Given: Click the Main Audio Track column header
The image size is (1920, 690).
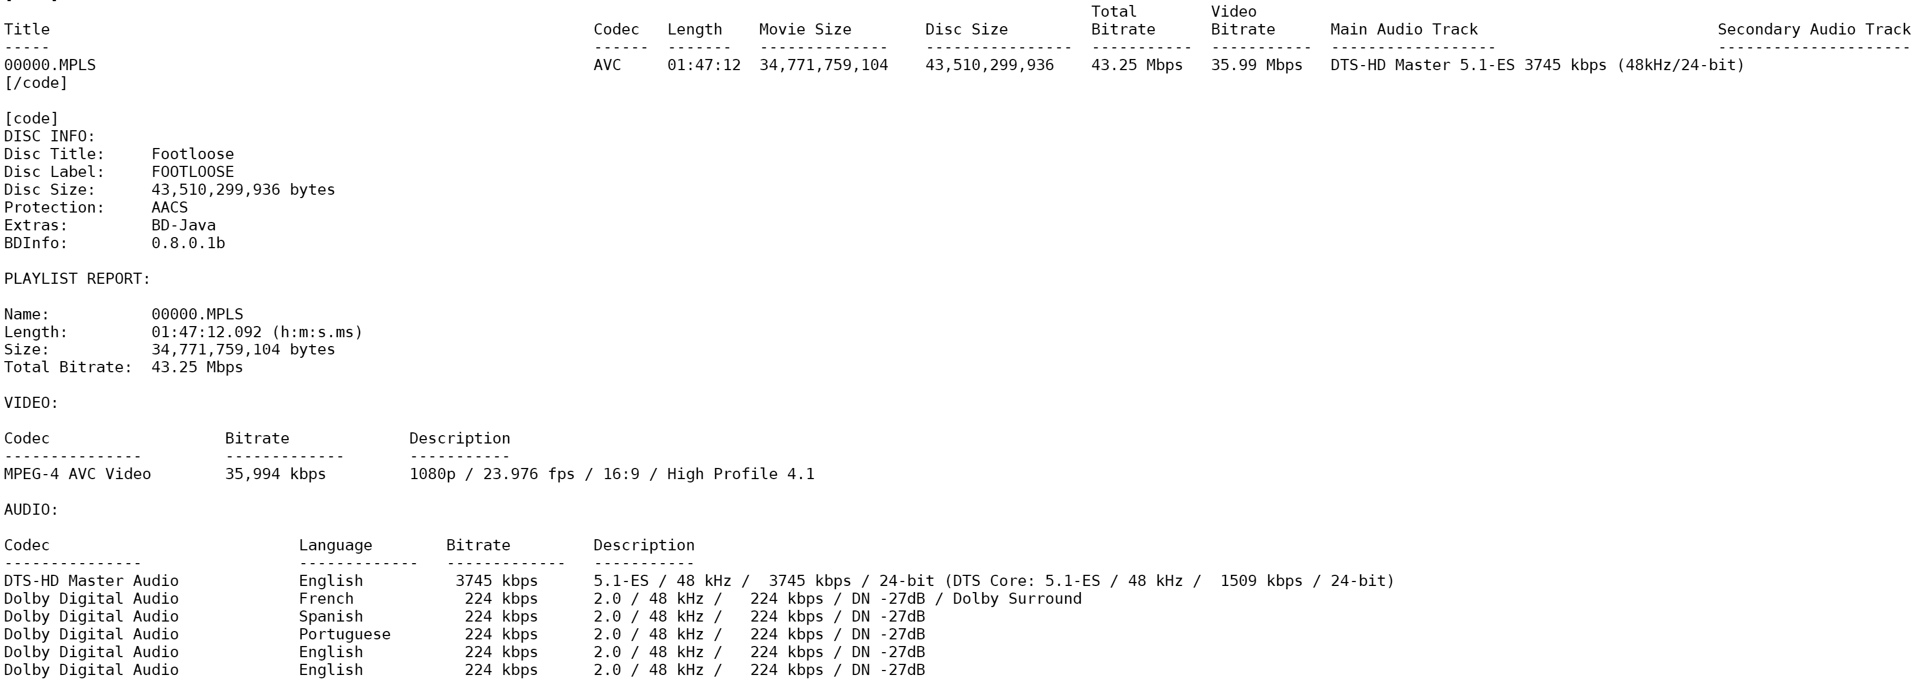Looking at the screenshot, I should (x=1404, y=30).
